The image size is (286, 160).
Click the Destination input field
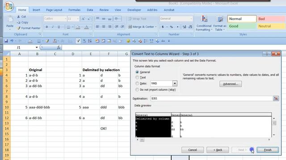pyautogui.click(x=211, y=99)
